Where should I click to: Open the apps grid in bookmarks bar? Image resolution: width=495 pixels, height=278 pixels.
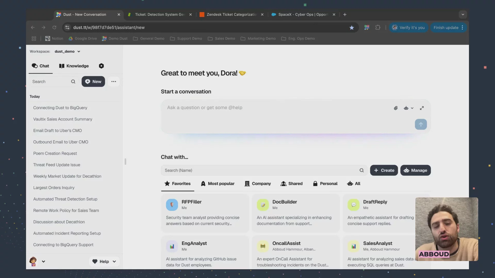[34, 39]
